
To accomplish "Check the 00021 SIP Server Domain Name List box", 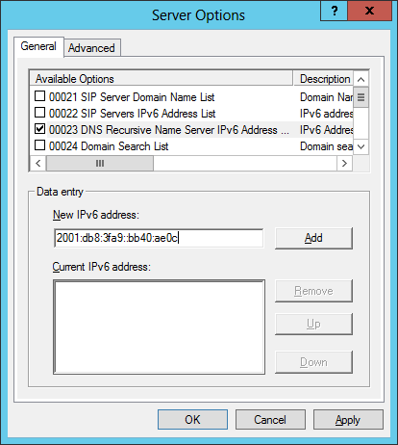I will tap(39, 96).
